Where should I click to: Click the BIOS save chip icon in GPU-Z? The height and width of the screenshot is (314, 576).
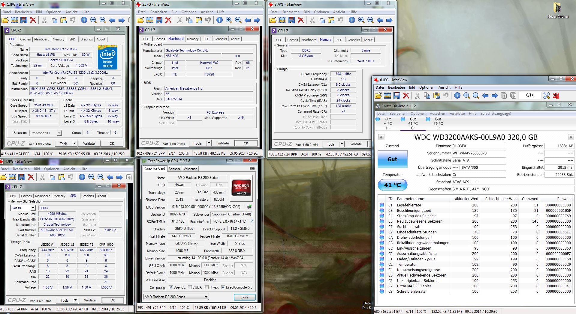coord(249,207)
